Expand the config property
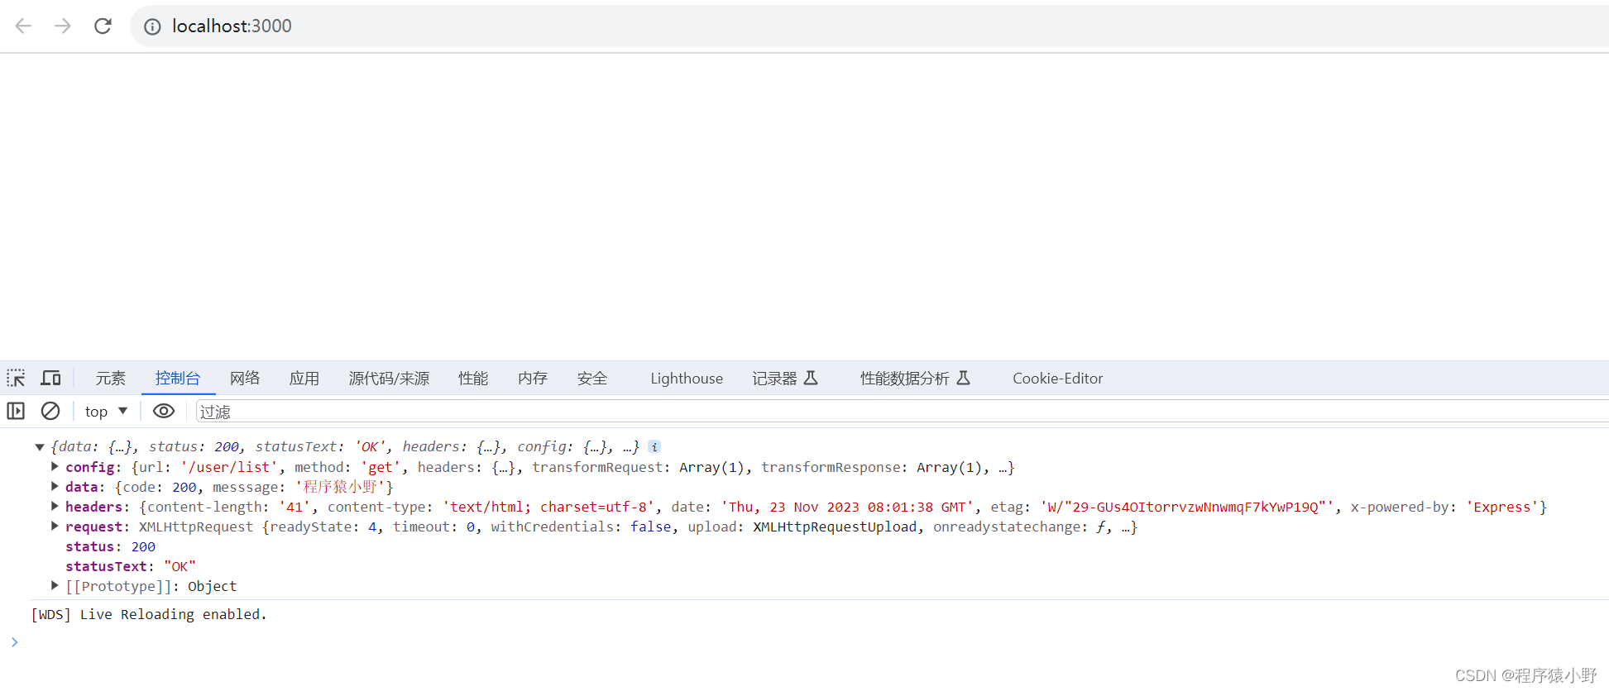The height and width of the screenshot is (691, 1609). point(55,467)
